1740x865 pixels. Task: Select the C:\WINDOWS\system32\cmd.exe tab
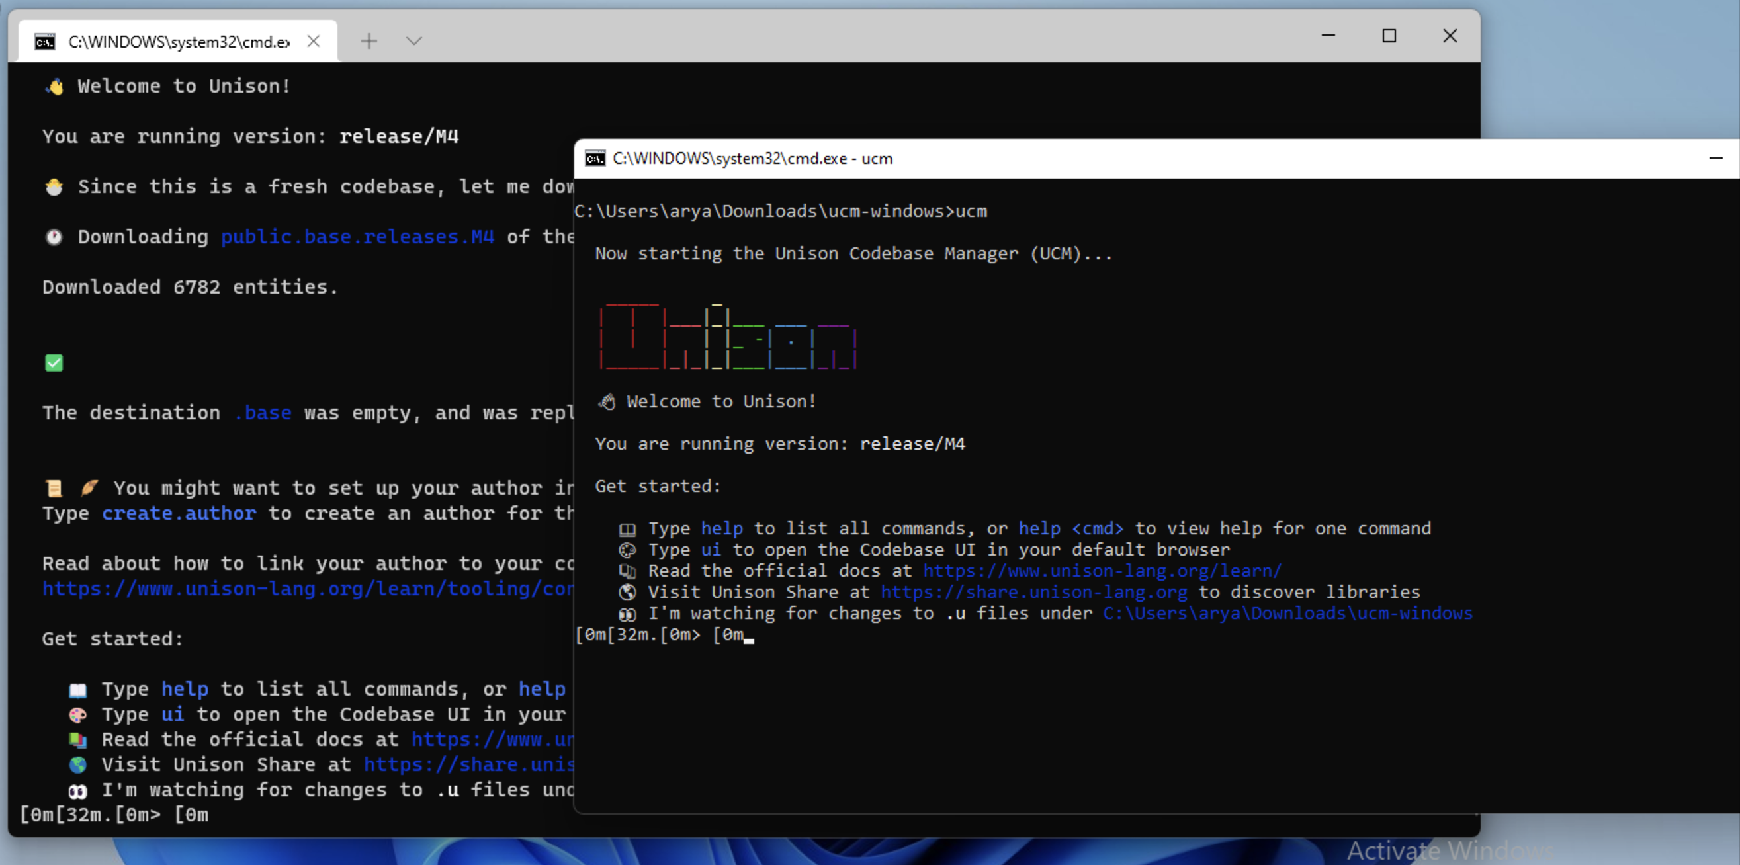point(179,42)
